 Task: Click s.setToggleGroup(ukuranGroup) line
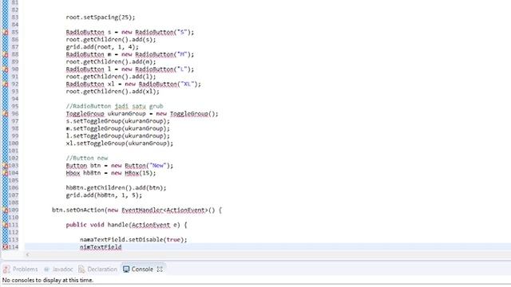[x=117, y=121]
